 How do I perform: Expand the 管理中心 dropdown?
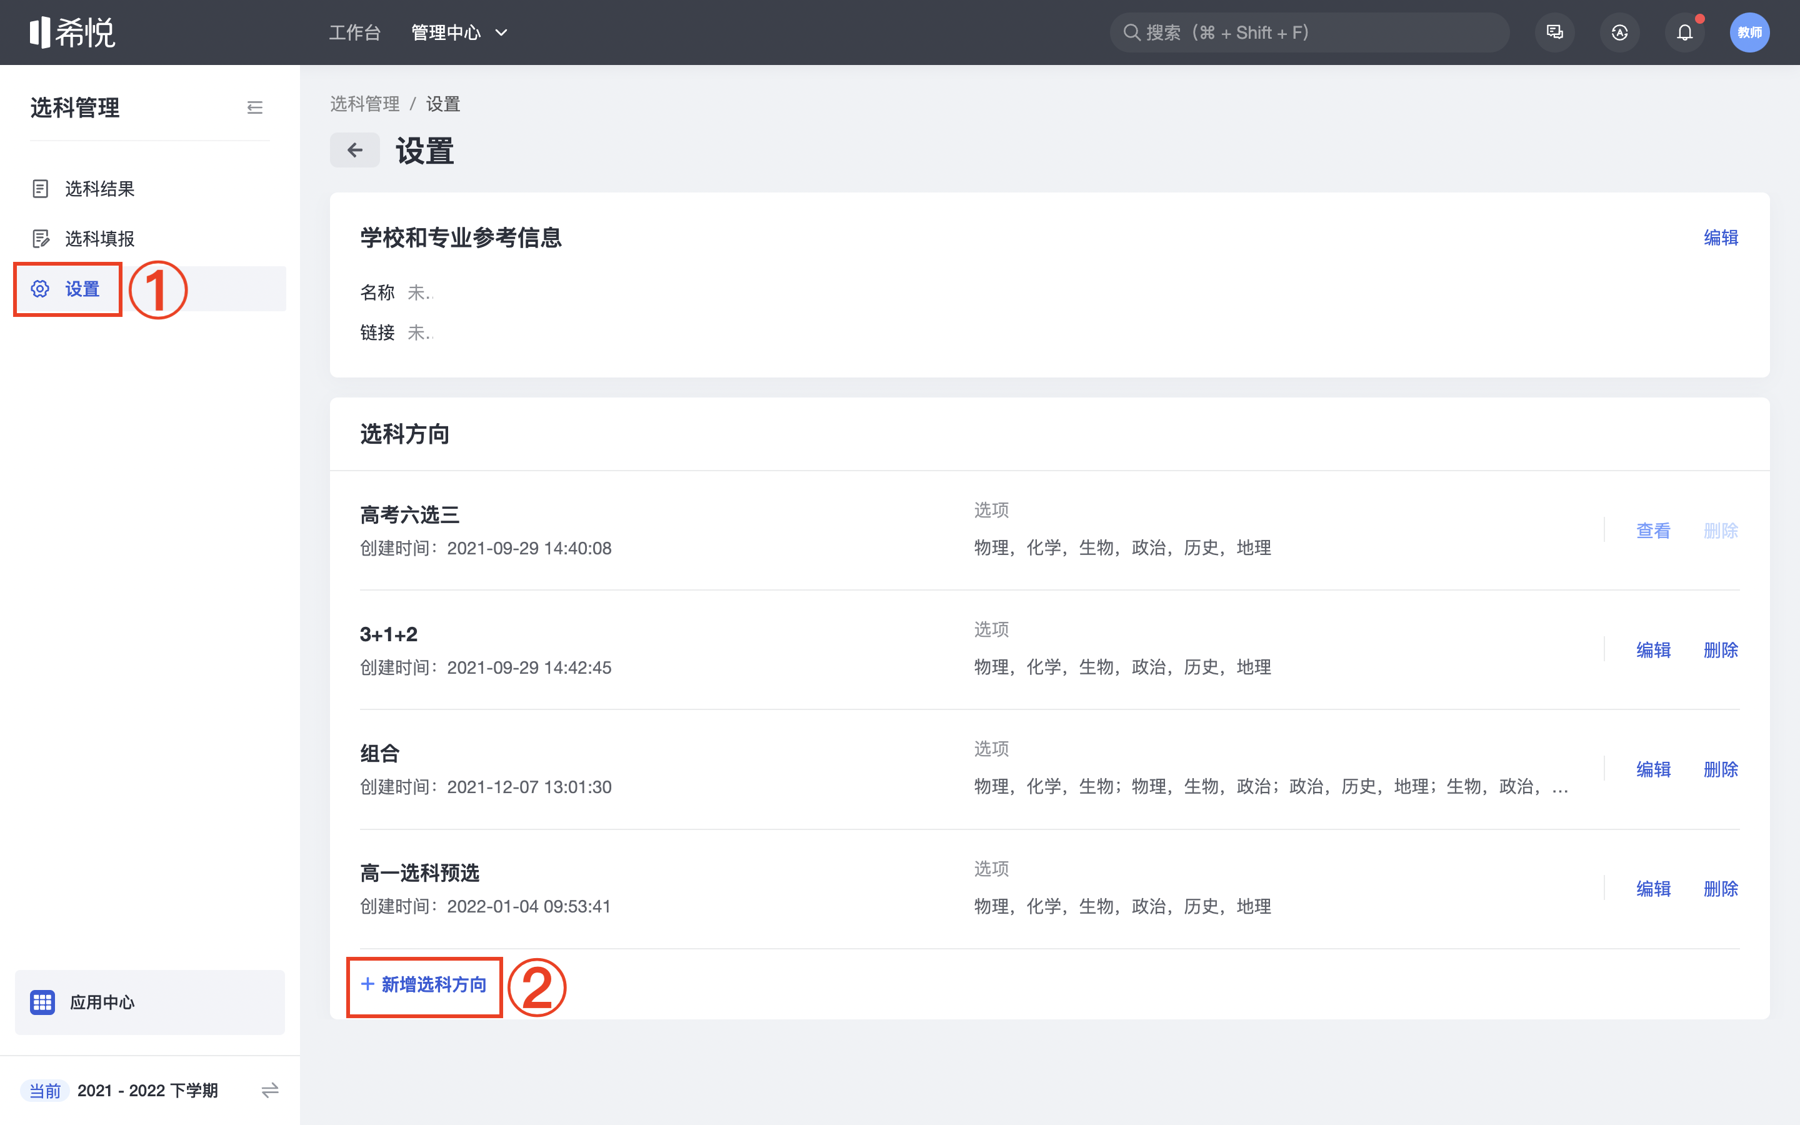(459, 32)
